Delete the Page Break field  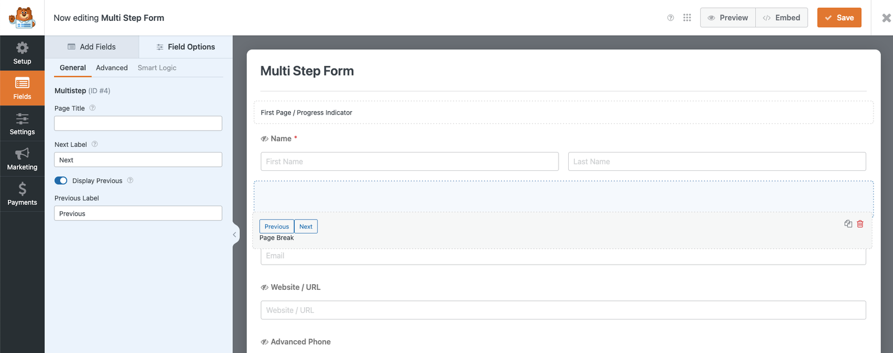pos(860,224)
